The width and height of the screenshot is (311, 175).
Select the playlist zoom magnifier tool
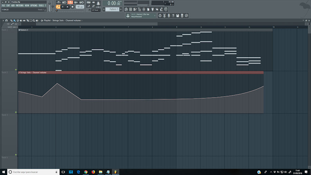click(34, 20)
